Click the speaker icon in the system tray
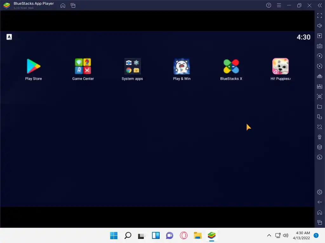This screenshot has width=325, height=243. (x=286, y=235)
